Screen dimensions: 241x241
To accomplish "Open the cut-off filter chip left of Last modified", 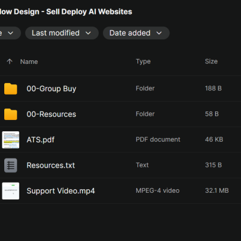I will pyautogui.click(x=10, y=33).
